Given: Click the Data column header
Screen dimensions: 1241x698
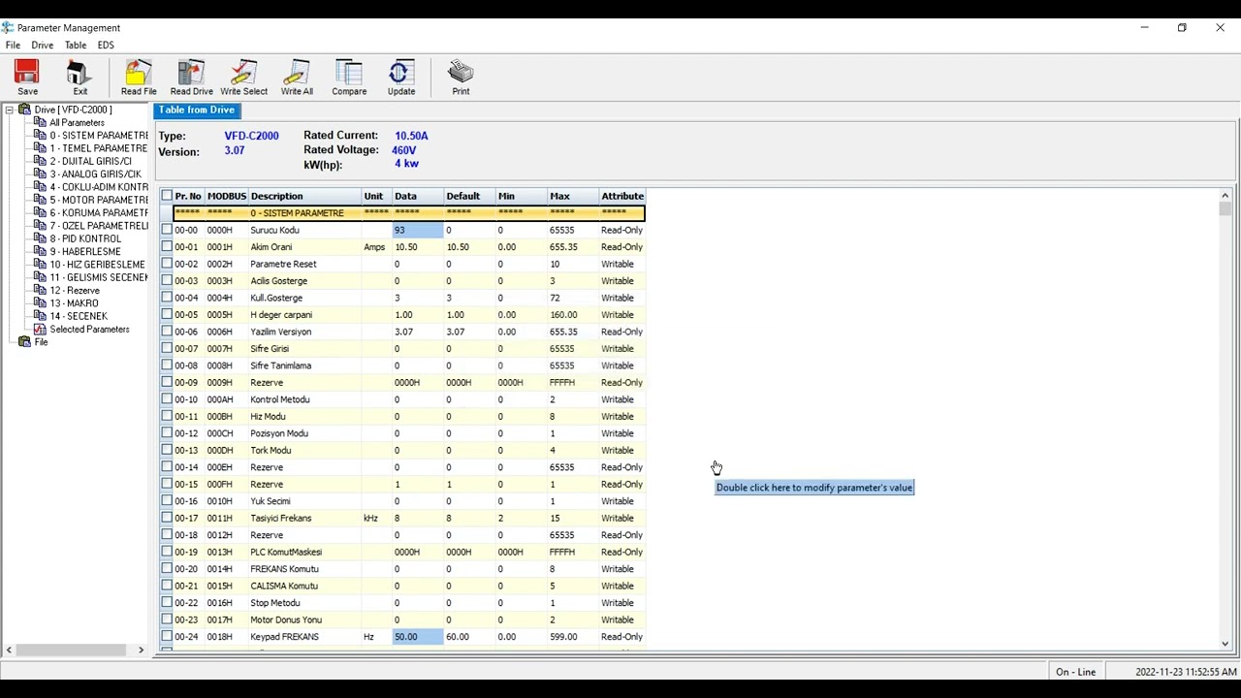Looking at the screenshot, I should (418, 196).
